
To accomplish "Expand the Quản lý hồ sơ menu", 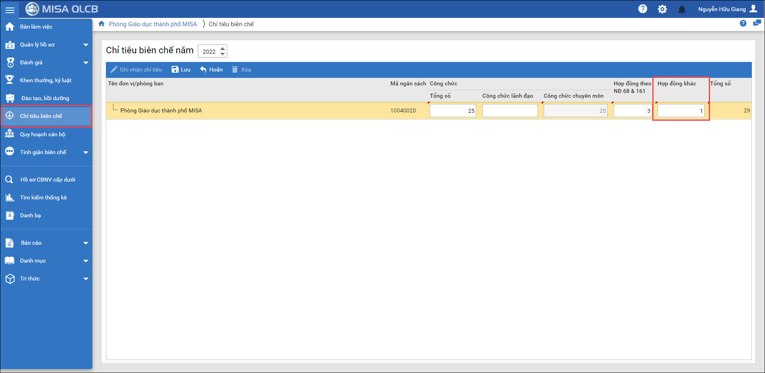I will point(86,45).
